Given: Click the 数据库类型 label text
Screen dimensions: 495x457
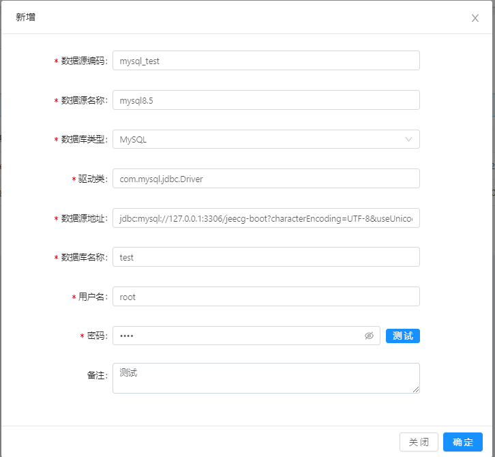Looking at the screenshot, I should (x=83, y=140).
